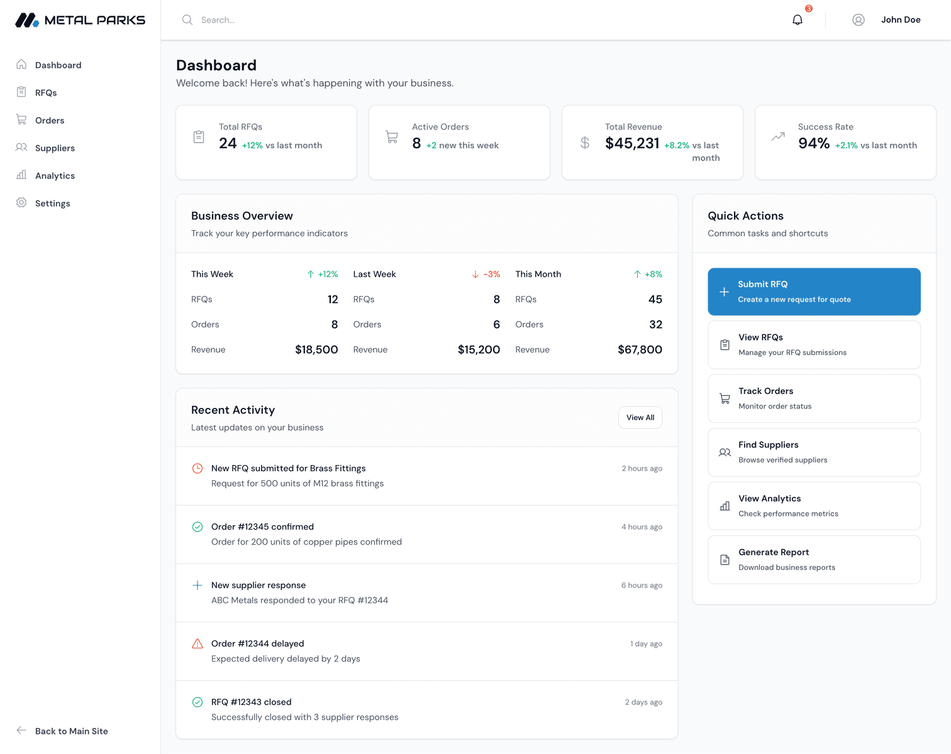This screenshot has height=754, width=951.
Task: Open the Settings gear icon
Action: (x=21, y=203)
